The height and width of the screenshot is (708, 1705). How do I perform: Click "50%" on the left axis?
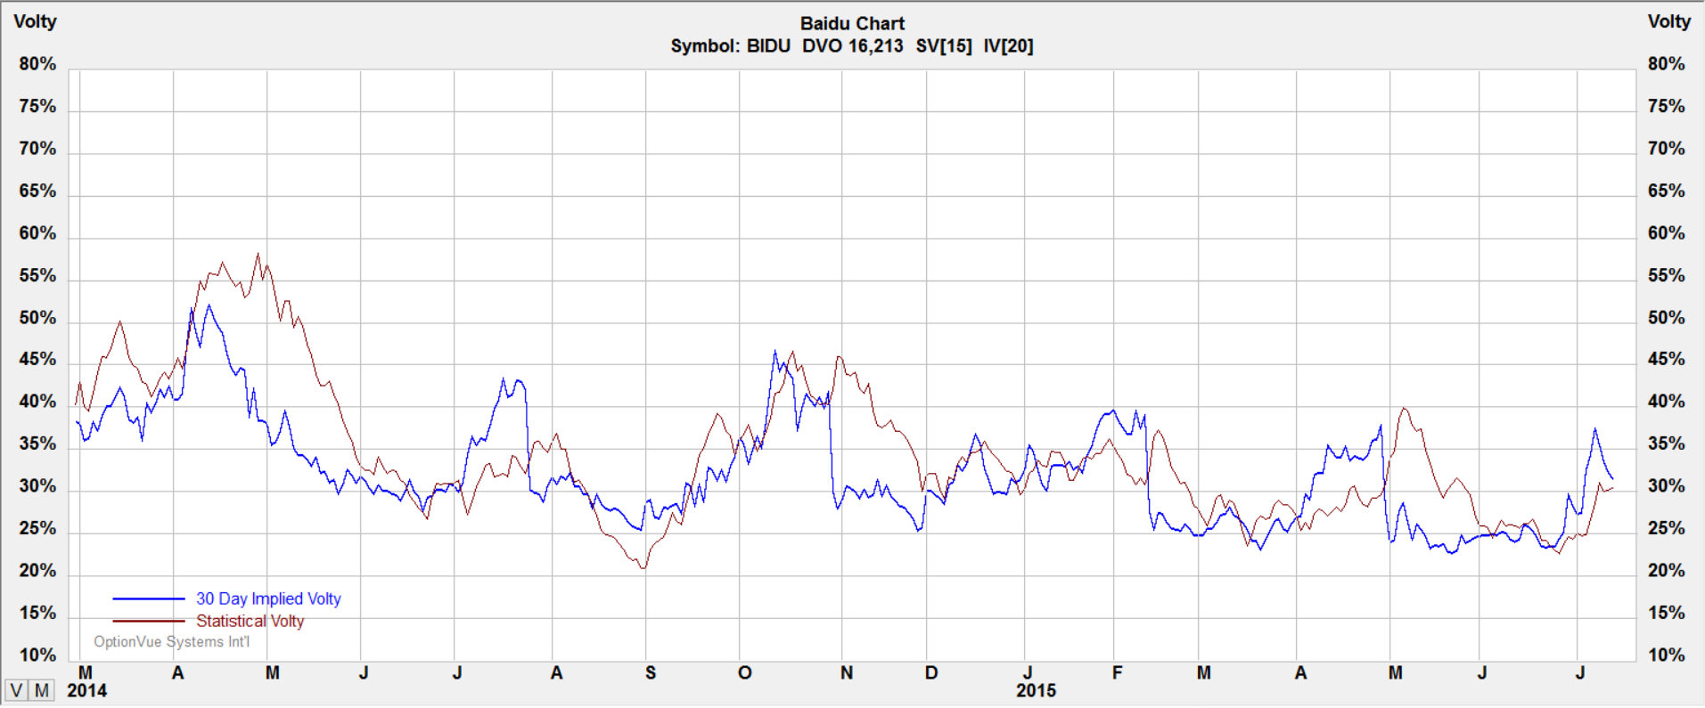[x=37, y=318]
